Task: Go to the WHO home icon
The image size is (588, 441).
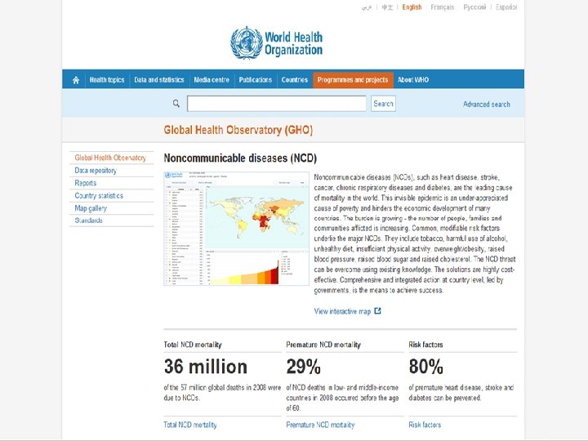Action: [x=76, y=80]
